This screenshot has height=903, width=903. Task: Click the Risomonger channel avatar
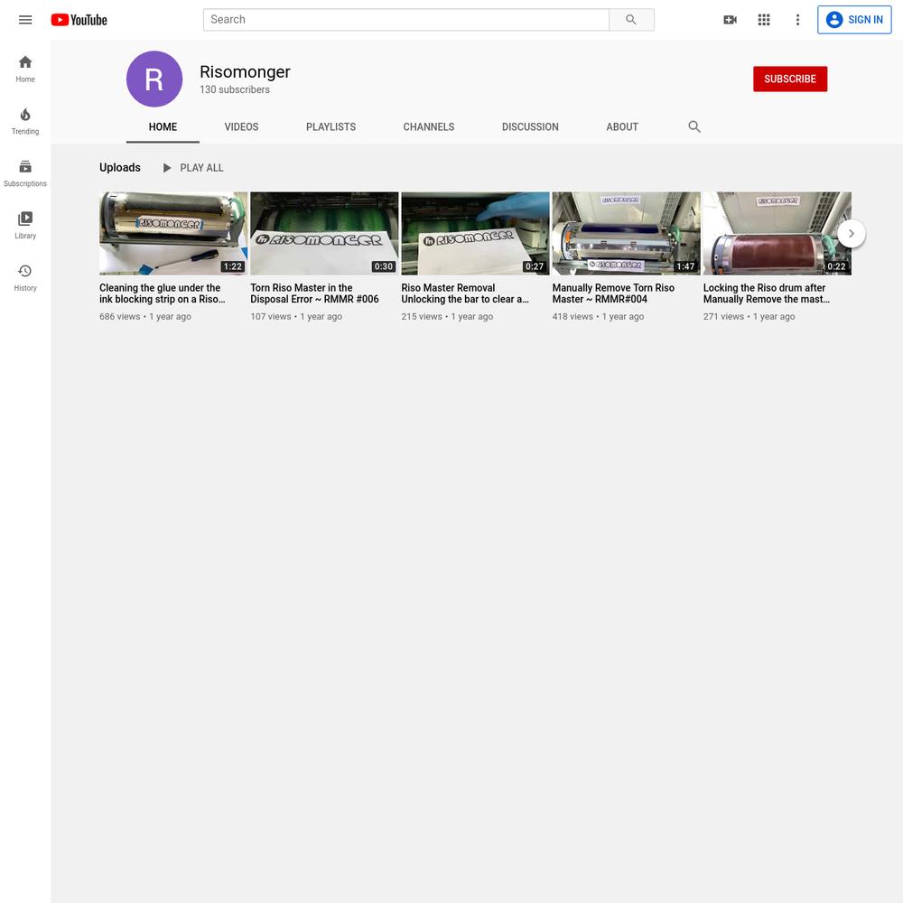click(x=154, y=79)
